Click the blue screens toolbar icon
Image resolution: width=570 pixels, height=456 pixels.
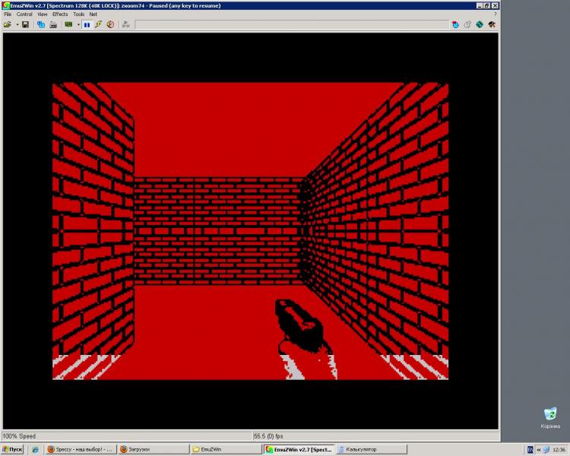pyautogui.click(x=40, y=24)
